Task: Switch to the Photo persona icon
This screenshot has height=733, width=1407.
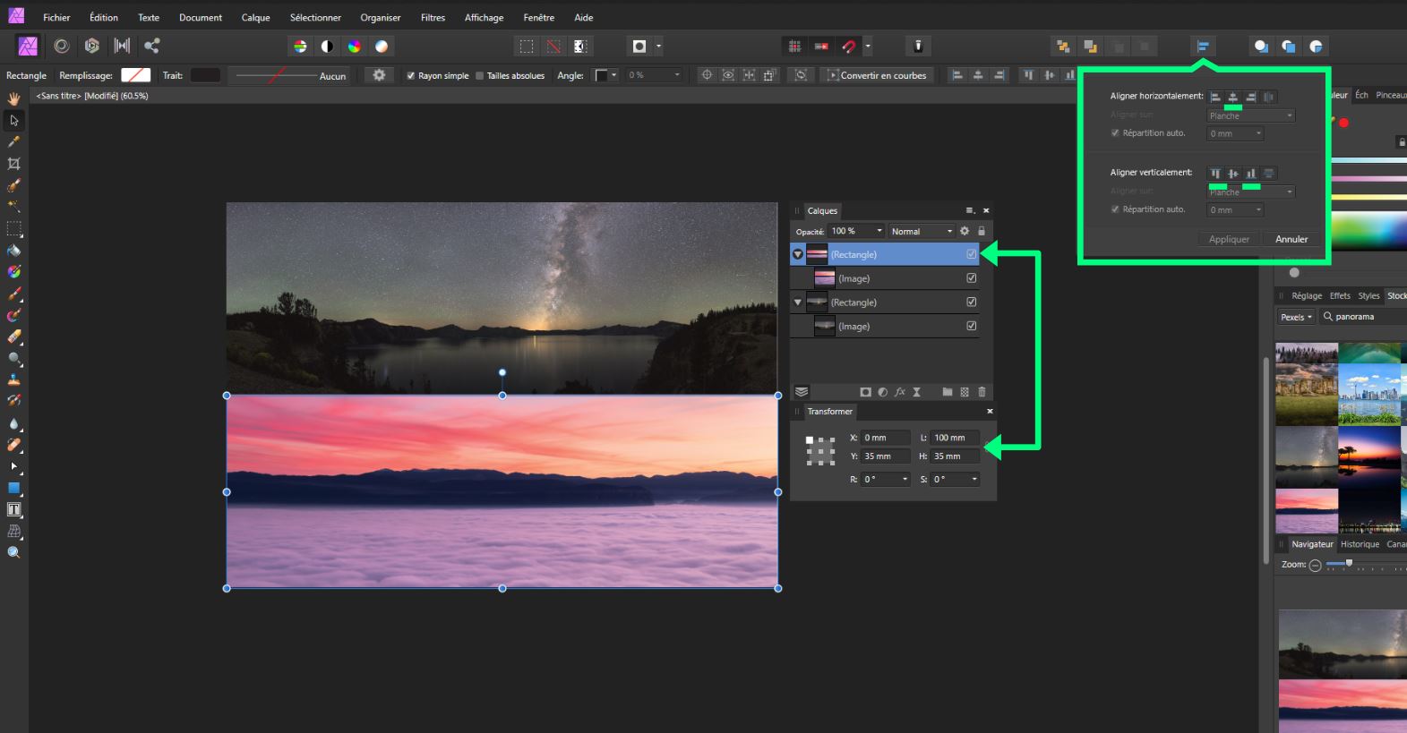Action: click(28, 46)
